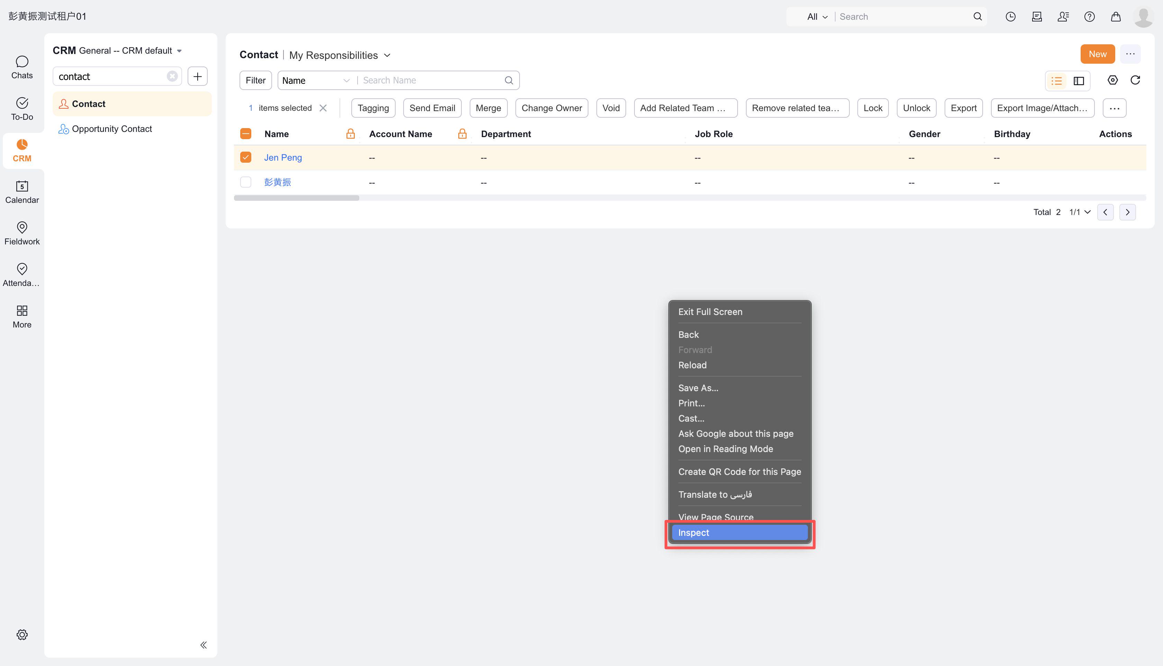The height and width of the screenshot is (666, 1163).
Task: Click the top bar search magnifier
Action: pos(977,17)
